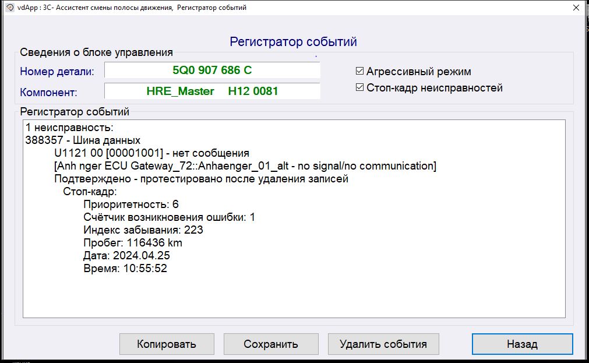The height and width of the screenshot is (363, 589).
Task: Click the 'Дата: 2024.04.25' line
Action: tap(126, 255)
